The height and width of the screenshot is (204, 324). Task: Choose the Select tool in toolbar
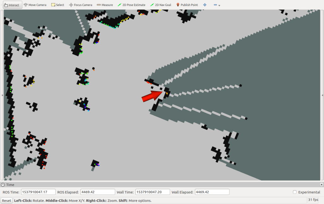tap(58, 5)
